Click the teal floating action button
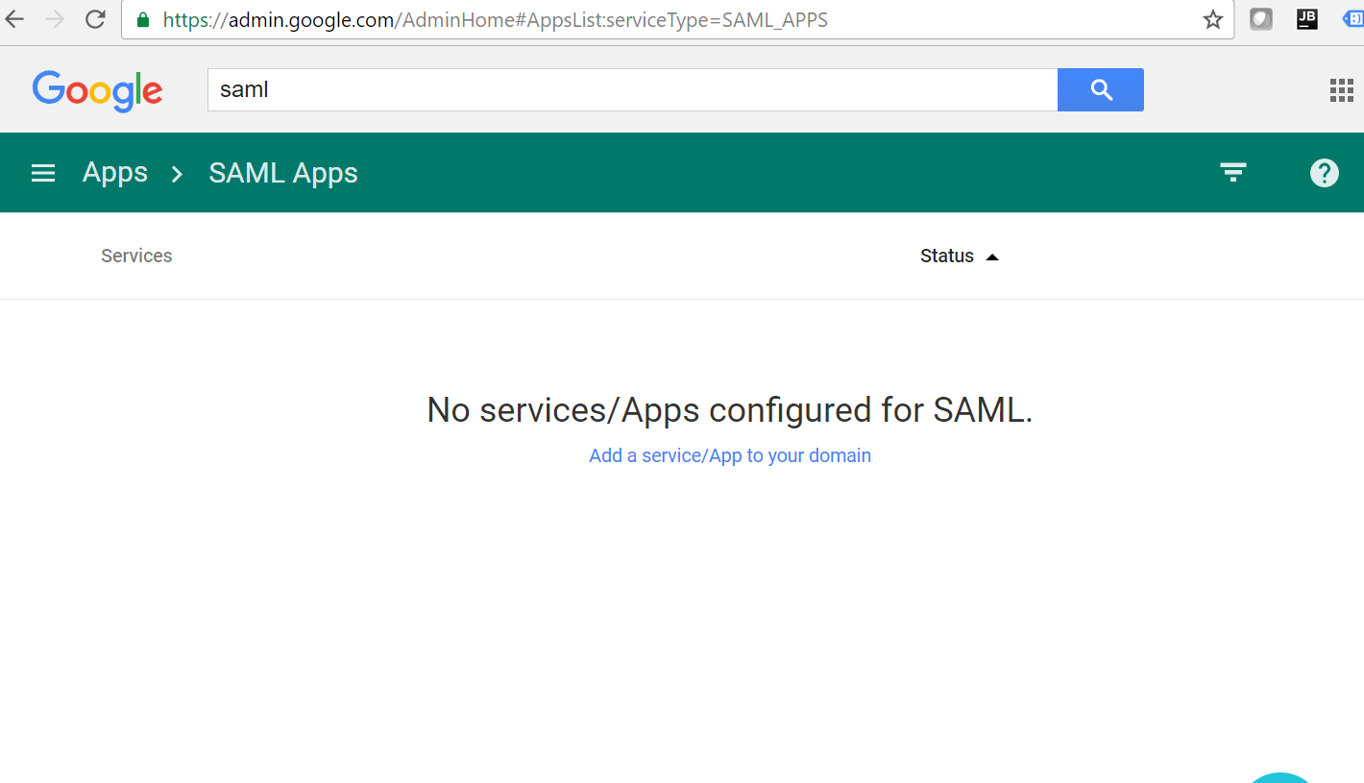This screenshot has height=783, width=1364. (1280, 779)
